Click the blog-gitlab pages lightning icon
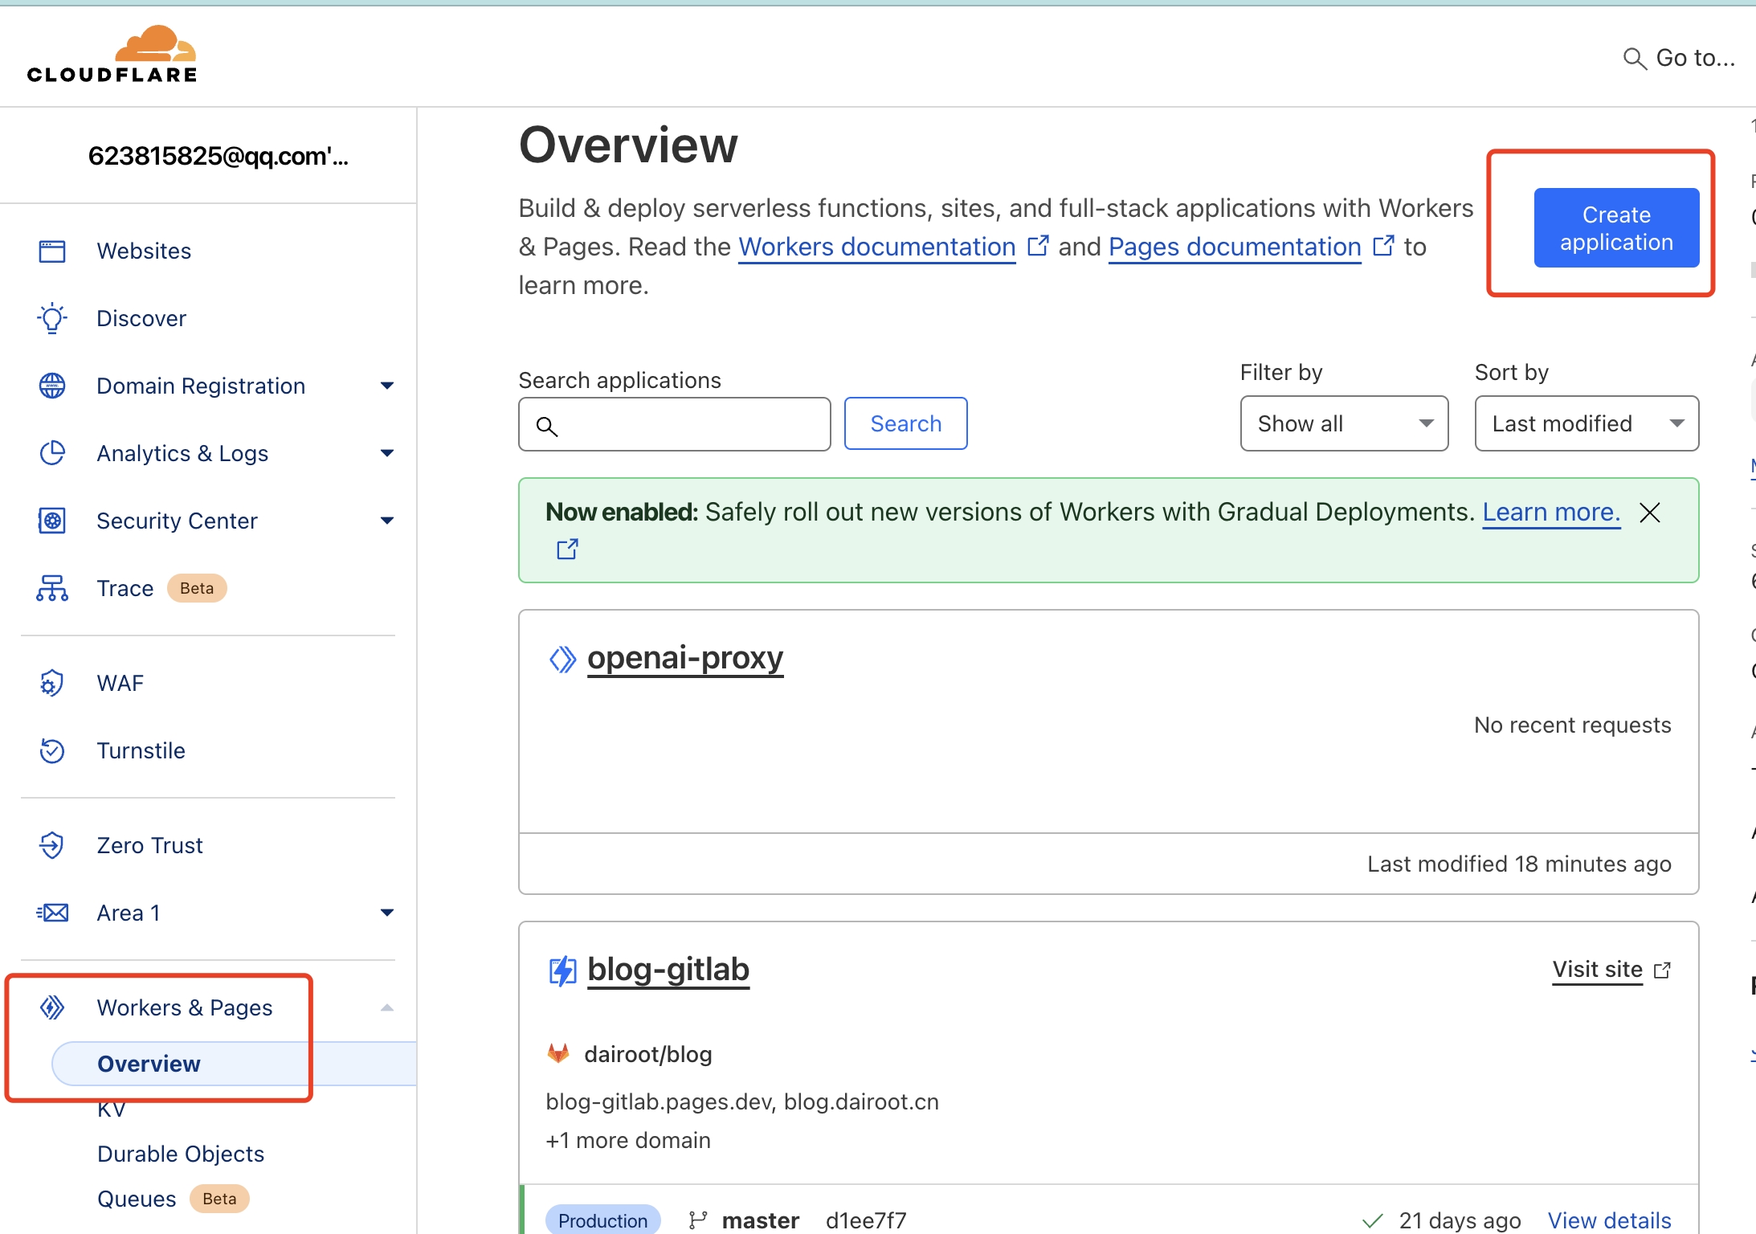 [x=563, y=970]
